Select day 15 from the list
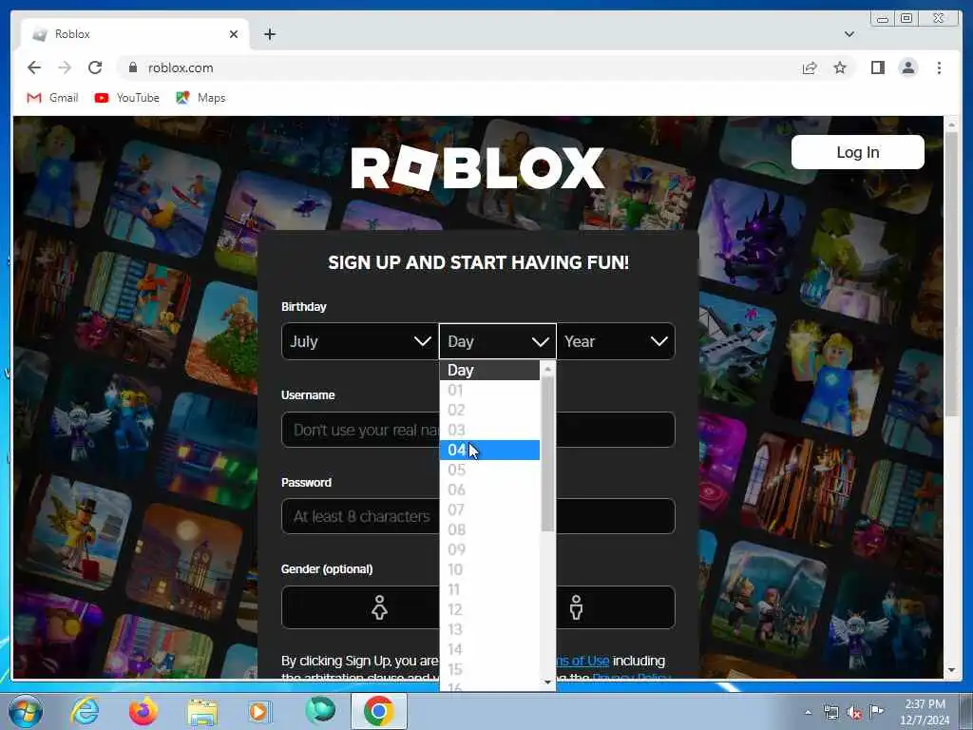 click(489, 669)
